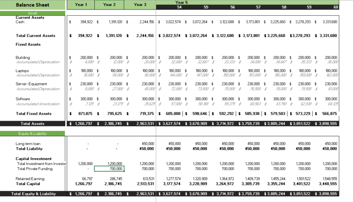Select Year 1 investor investment 1,200,000
The image size is (353, 202).
85,164
